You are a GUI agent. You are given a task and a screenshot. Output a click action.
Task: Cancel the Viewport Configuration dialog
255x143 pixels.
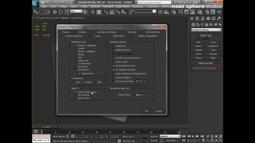(159, 111)
